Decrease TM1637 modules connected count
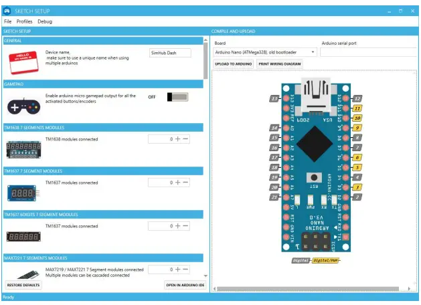The width and height of the screenshot is (421, 305). point(186,183)
